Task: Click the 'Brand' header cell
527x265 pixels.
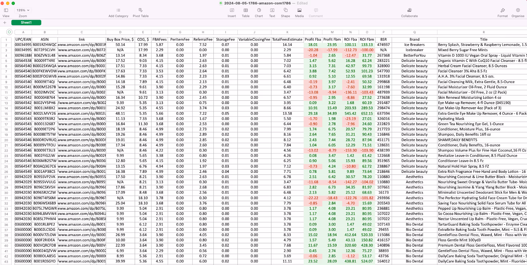Action: coord(414,40)
